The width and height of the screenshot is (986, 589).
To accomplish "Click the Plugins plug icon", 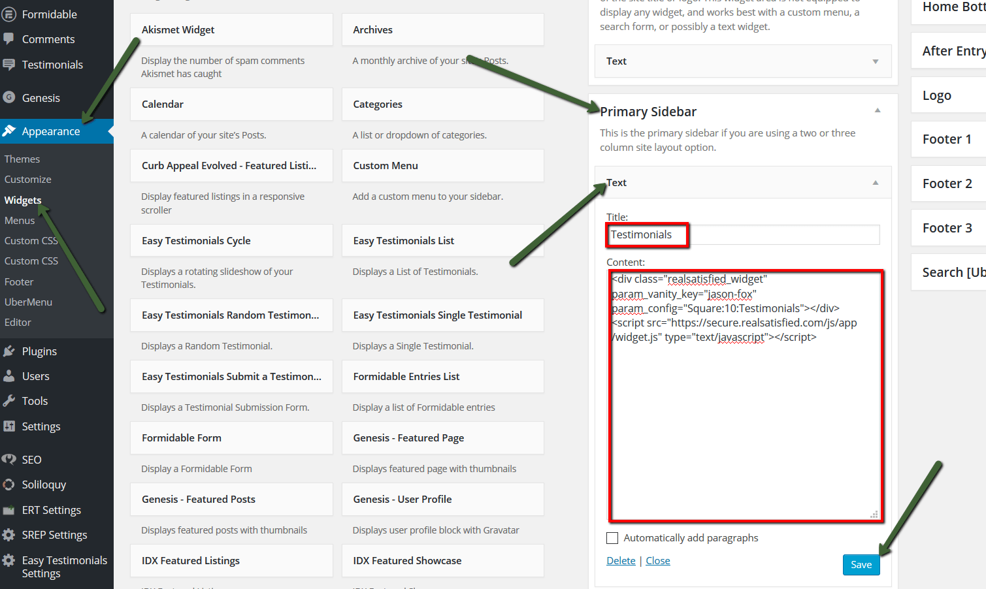I will pos(9,351).
